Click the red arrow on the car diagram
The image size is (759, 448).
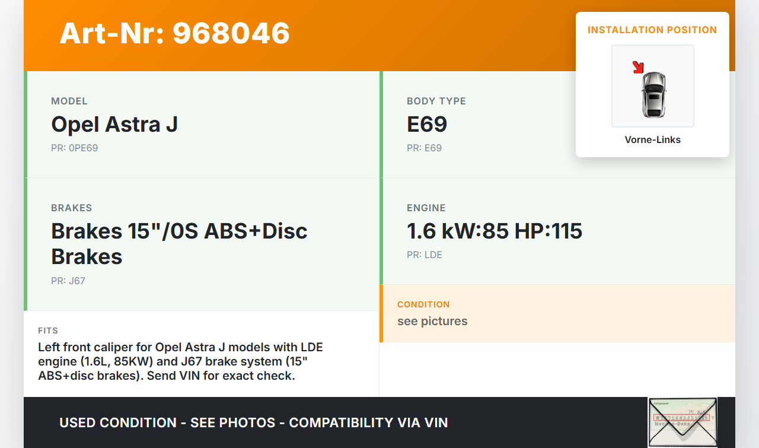point(638,67)
